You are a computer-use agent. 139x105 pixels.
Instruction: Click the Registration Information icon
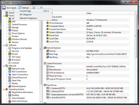[10, 92]
